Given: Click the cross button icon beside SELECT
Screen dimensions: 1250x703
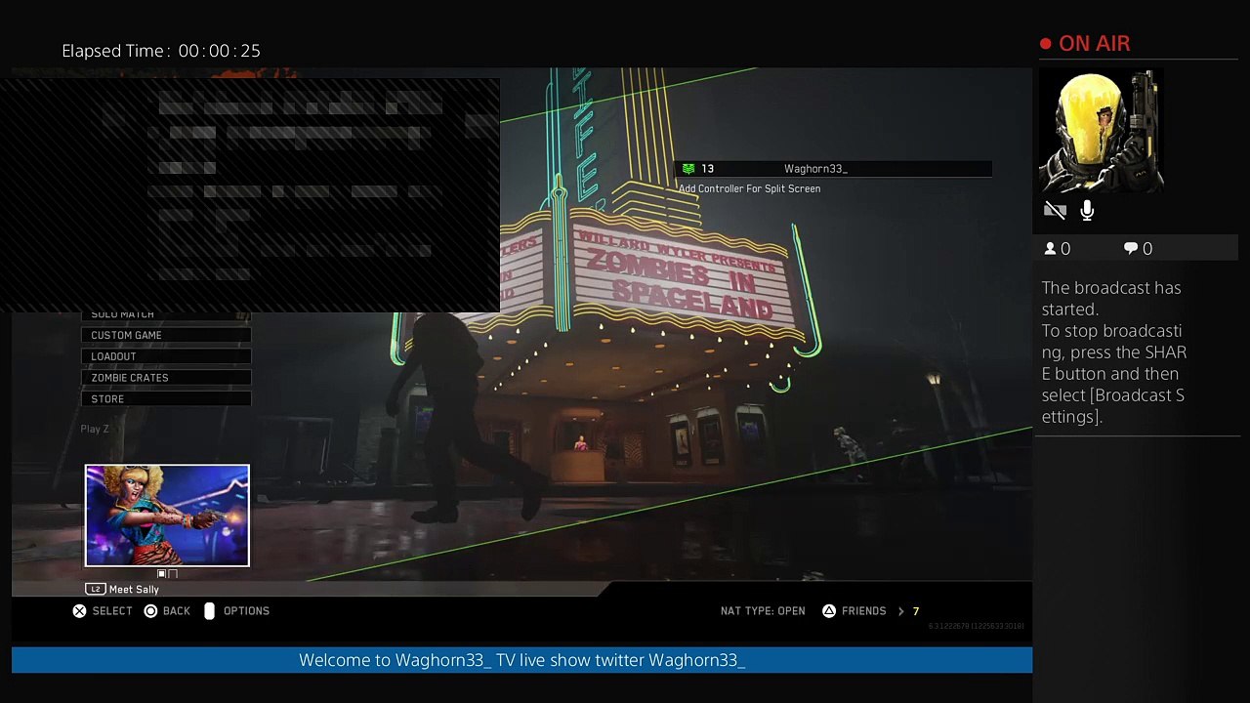Looking at the screenshot, I should click(79, 611).
